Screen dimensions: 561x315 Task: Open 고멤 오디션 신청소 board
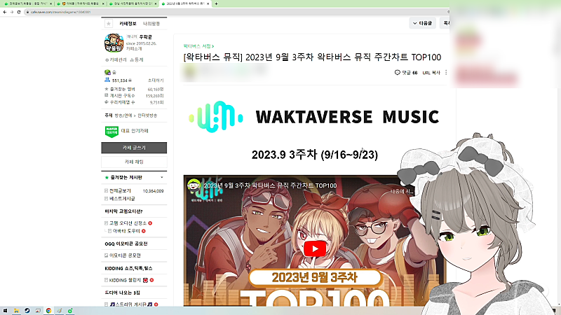[x=128, y=223]
